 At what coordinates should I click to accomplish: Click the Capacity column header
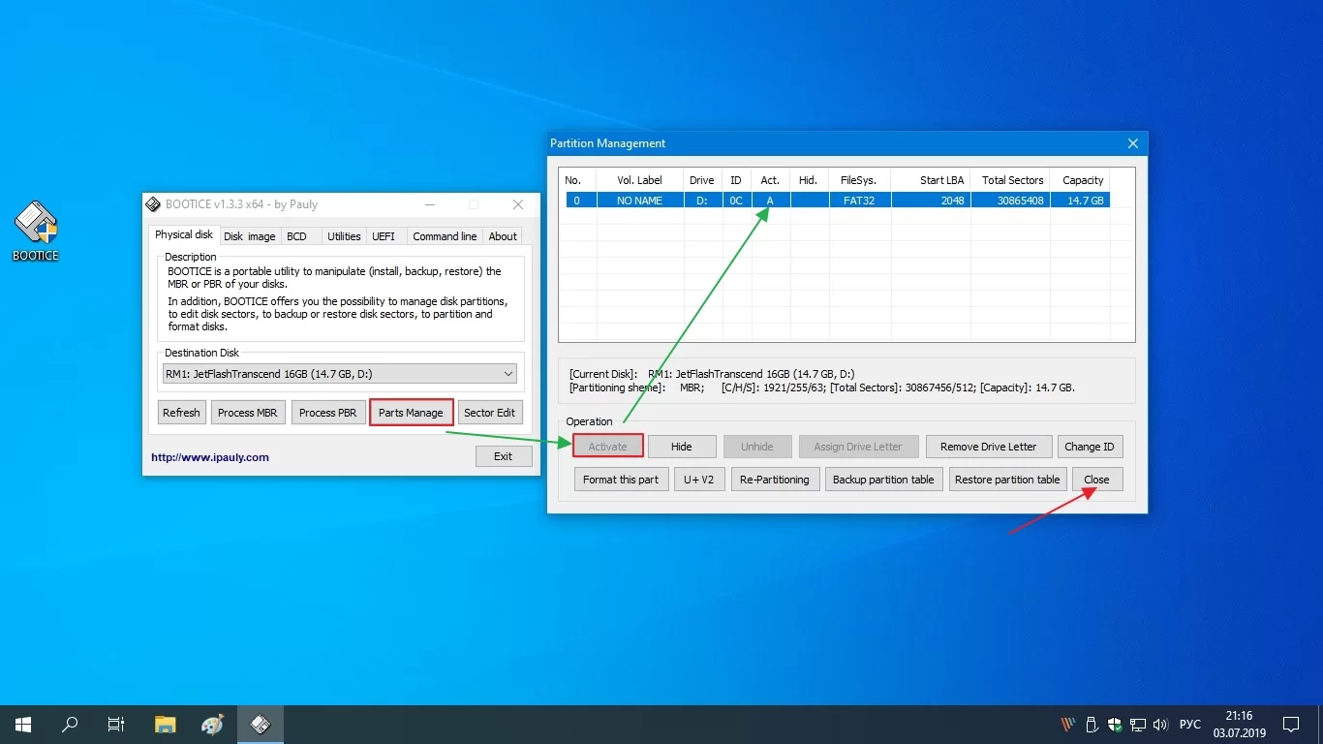pos(1081,180)
